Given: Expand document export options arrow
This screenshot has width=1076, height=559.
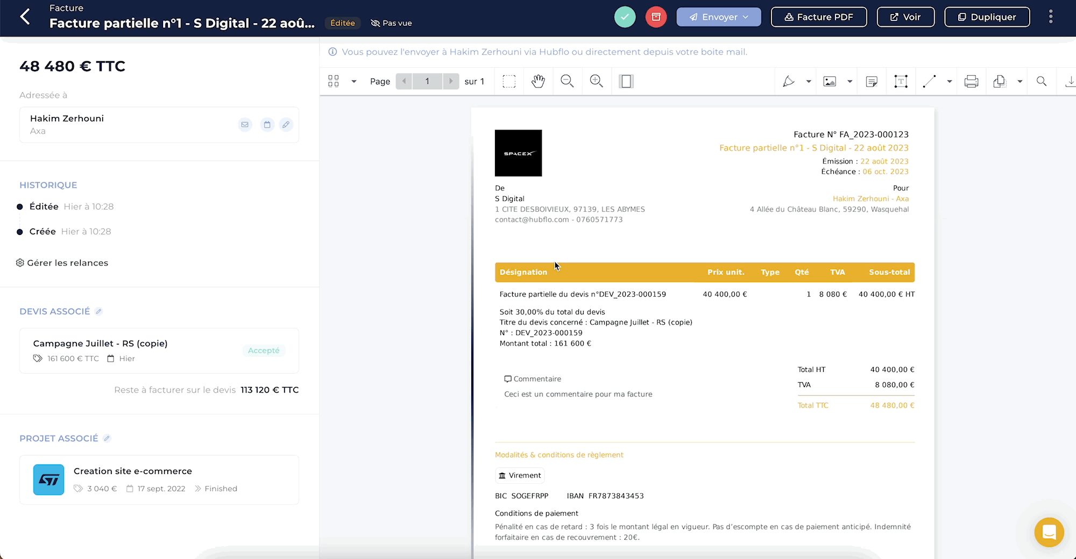Looking at the screenshot, I should 1020,81.
